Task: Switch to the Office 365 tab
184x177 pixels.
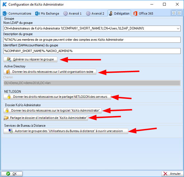Action: (x=143, y=13)
